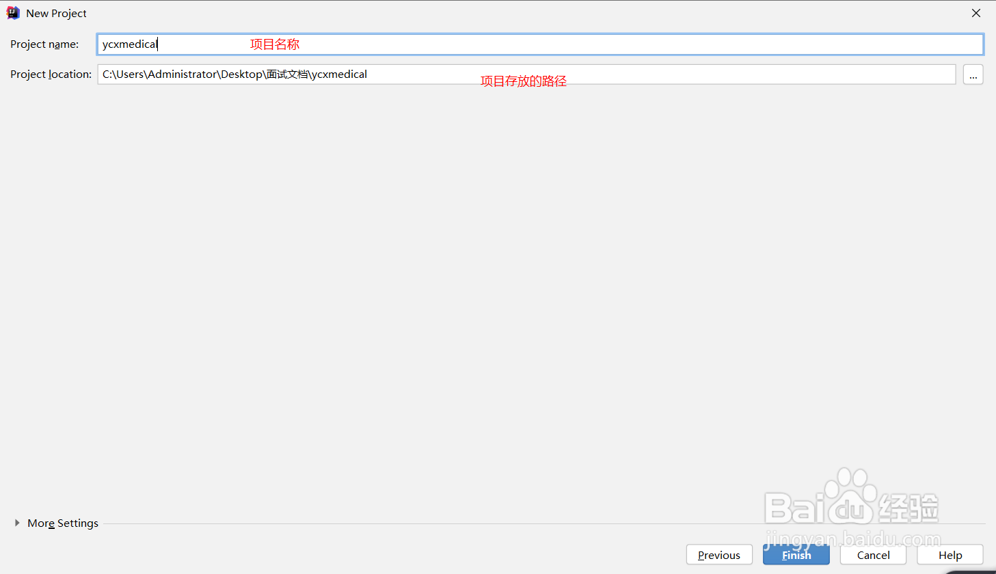Go back with the Previous button

[719, 555]
